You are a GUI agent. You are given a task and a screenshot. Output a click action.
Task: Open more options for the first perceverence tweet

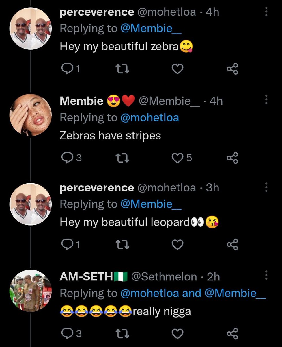pos(266,12)
